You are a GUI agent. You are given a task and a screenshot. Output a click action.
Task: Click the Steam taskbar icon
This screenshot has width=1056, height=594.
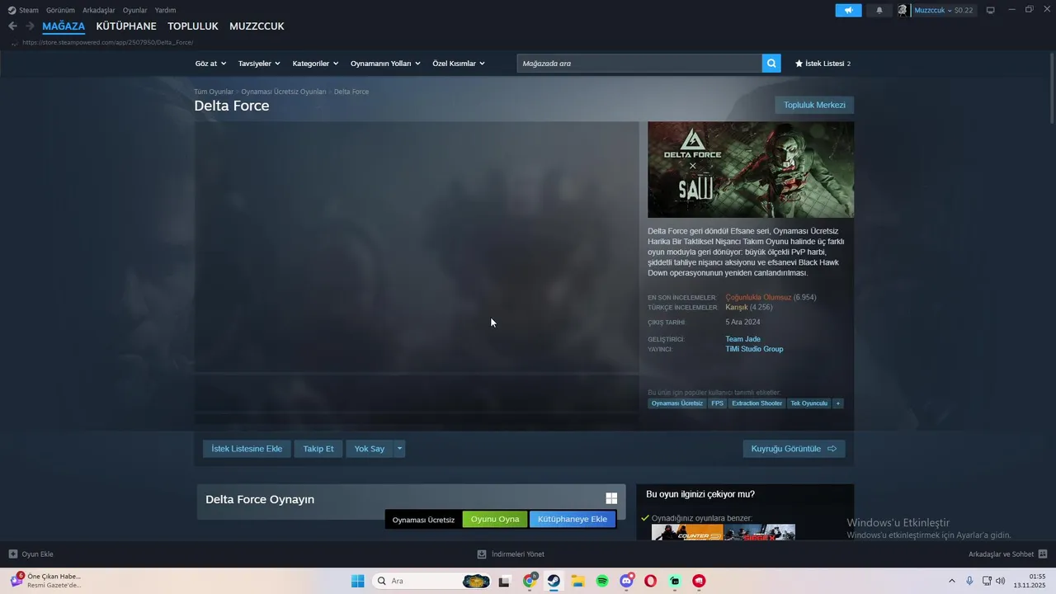point(554,581)
